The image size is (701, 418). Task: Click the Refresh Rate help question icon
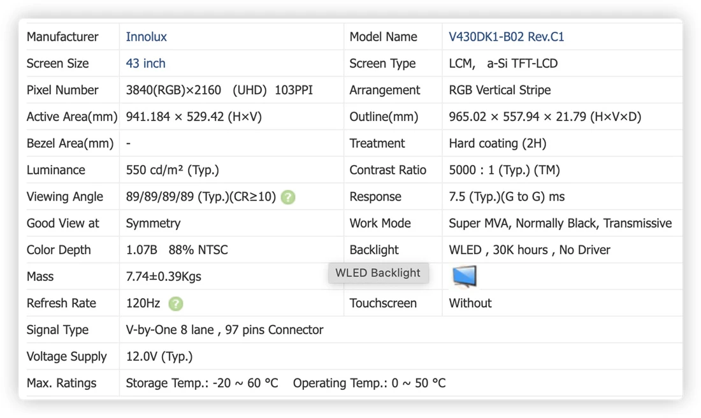tap(176, 304)
